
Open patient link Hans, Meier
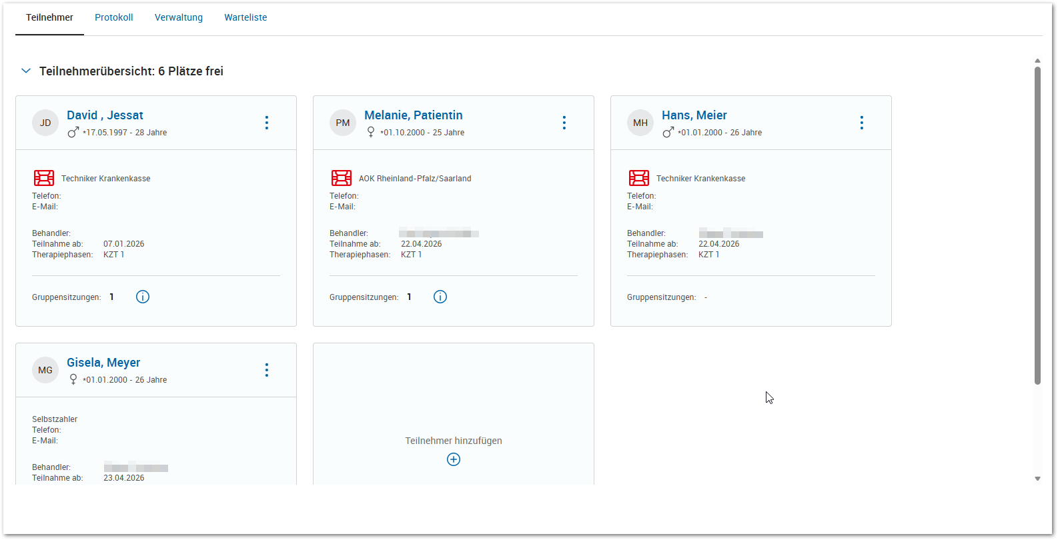click(x=694, y=115)
